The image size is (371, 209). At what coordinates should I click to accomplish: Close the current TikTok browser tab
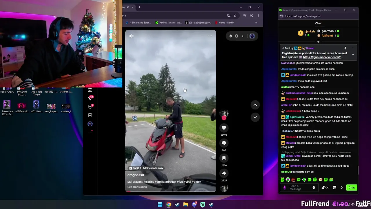(133, 7)
